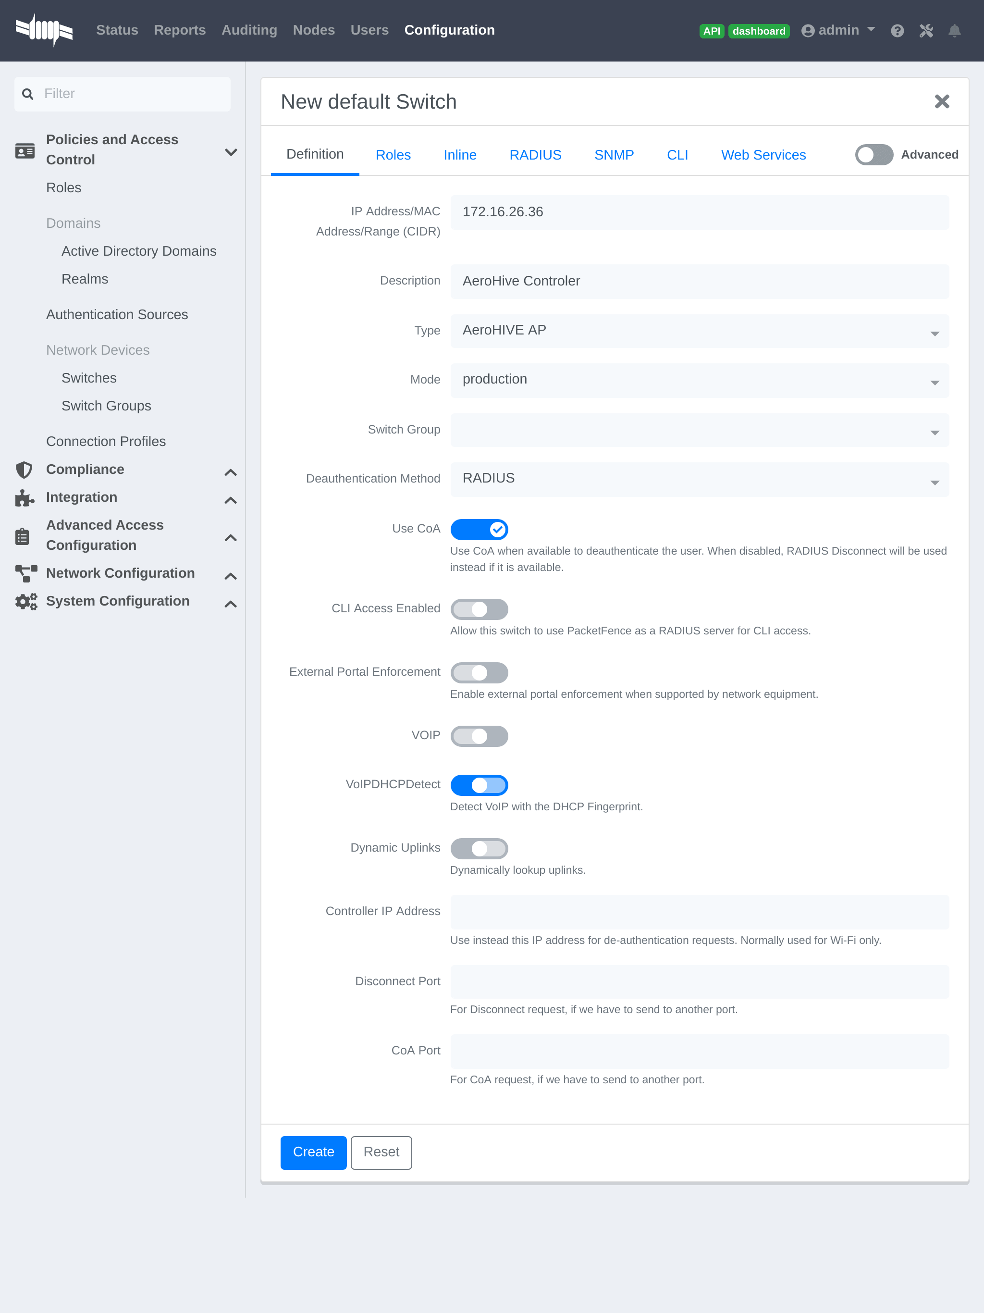
Task: Click the PacketFence logo
Action: (44, 30)
